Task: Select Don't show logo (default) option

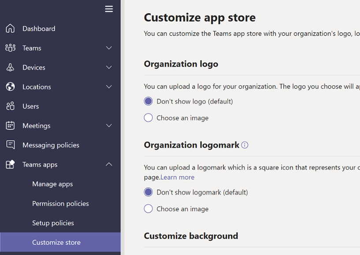Action: click(x=148, y=101)
